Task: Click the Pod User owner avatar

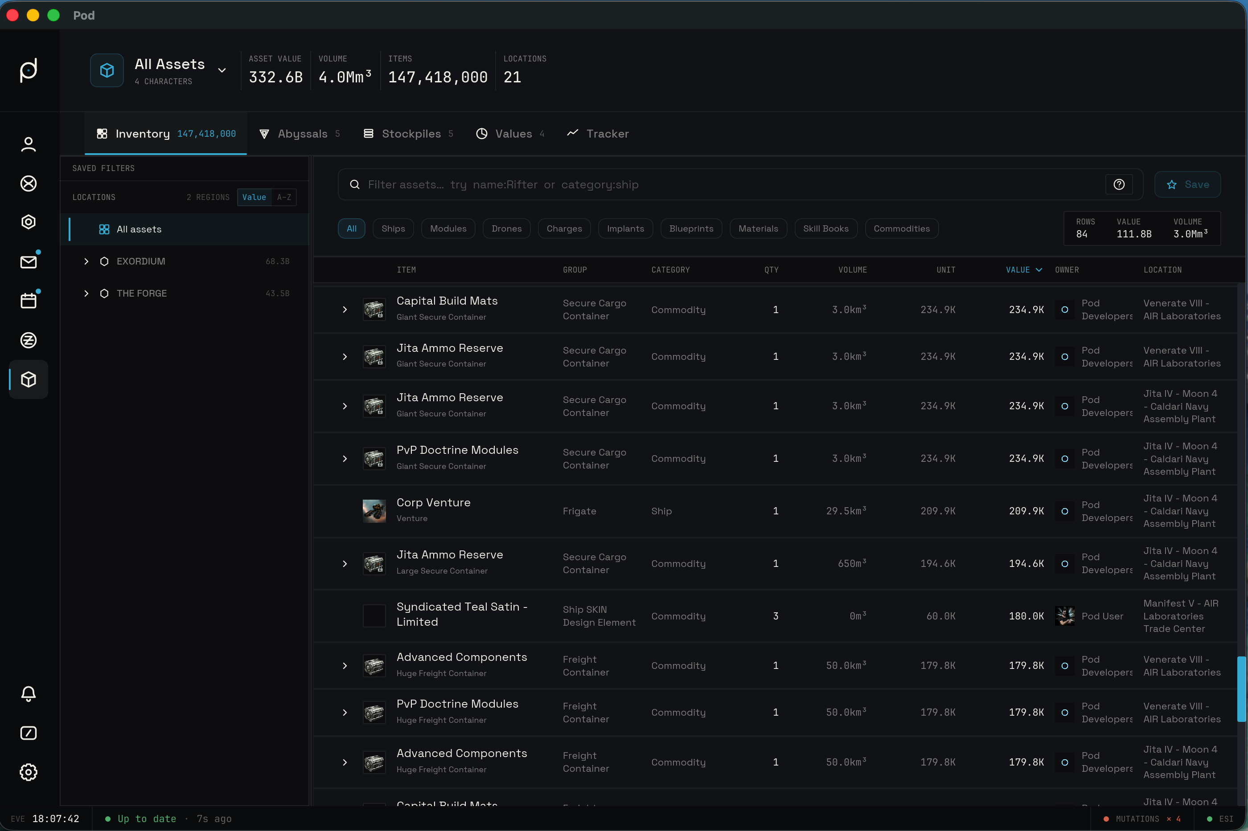Action: click(x=1065, y=616)
